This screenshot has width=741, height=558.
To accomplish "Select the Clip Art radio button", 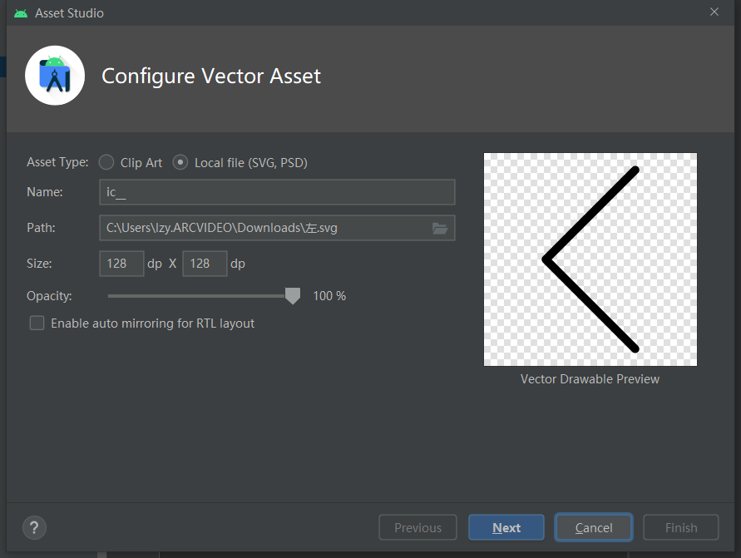I will (x=106, y=162).
